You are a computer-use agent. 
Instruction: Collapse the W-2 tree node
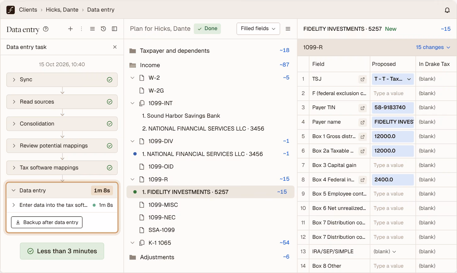pos(132,78)
